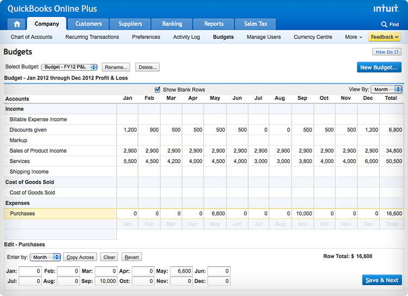Select the Purchases account row
Image resolution: width=408 pixels, height=296 pixels.
pyautogui.click(x=204, y=214)
